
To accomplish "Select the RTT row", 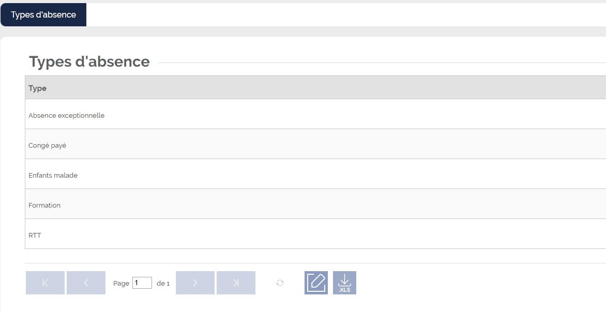I will click(315, 235).
